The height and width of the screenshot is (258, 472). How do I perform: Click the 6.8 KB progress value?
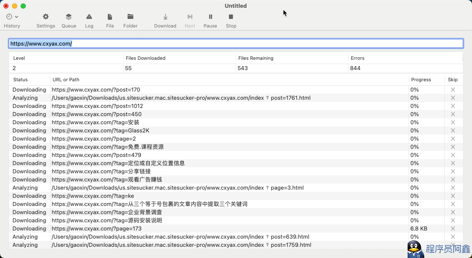point(419,228)
